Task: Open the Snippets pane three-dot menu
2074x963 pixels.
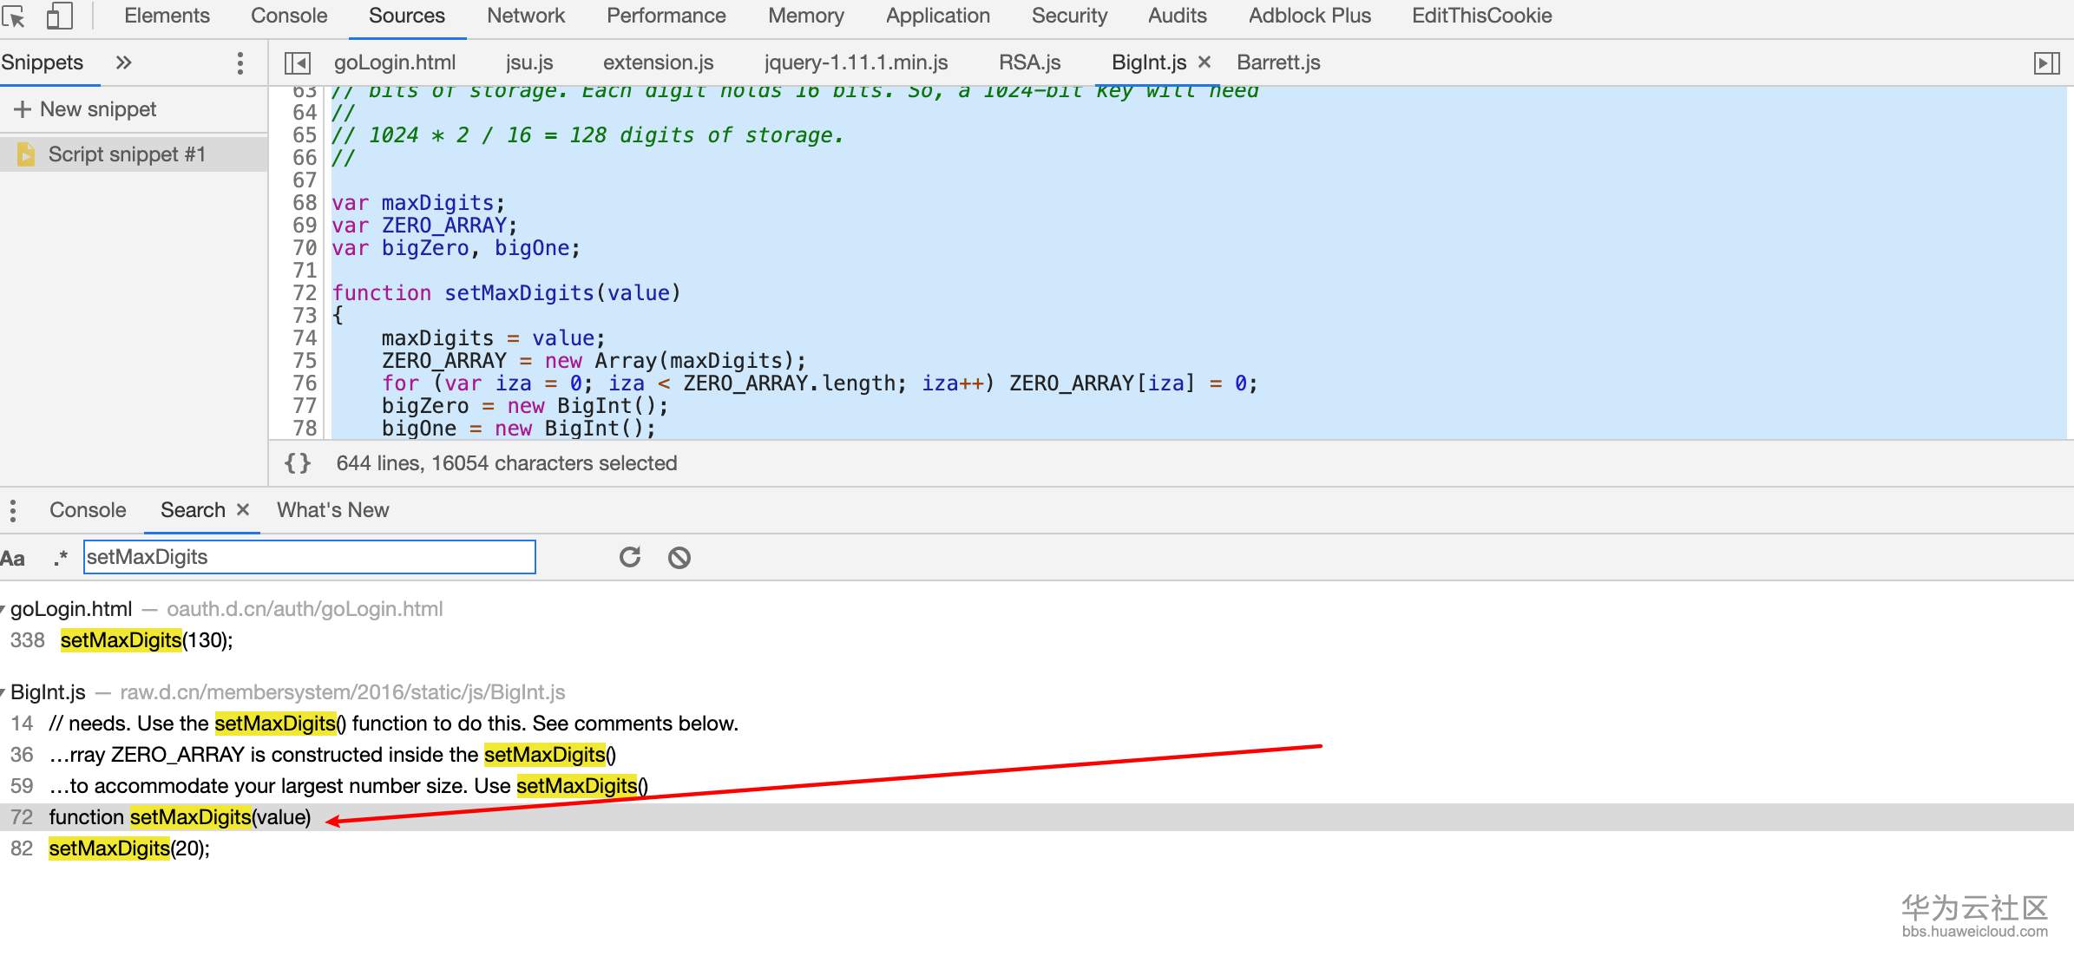Action: pyautogui.click(x=240, y=62)
